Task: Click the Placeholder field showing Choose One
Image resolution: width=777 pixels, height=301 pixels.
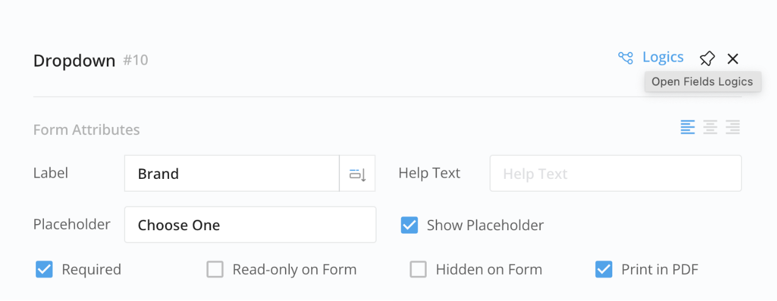Action: 250,225
